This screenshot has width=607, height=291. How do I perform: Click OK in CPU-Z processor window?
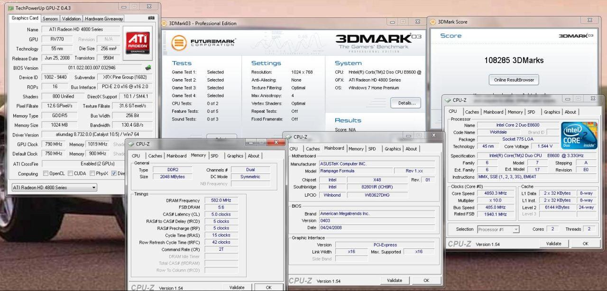pyautogui.click(x=585, y=244)
